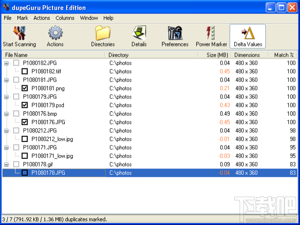Collapse the P1080176.bmp group
The width and height of the screenshot is (300, 225).
coord(6,114)
